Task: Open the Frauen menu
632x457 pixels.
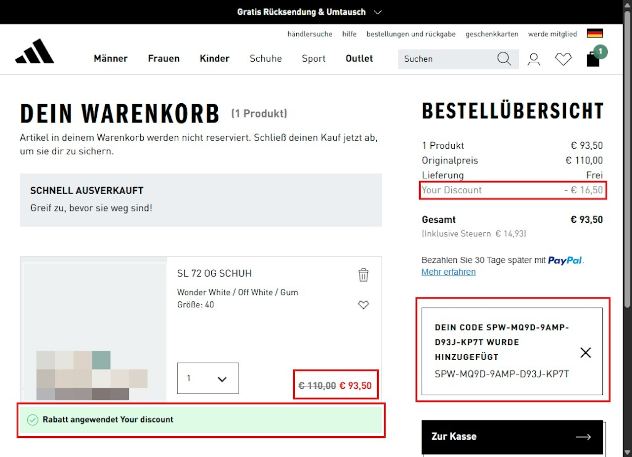Action: 164,58
